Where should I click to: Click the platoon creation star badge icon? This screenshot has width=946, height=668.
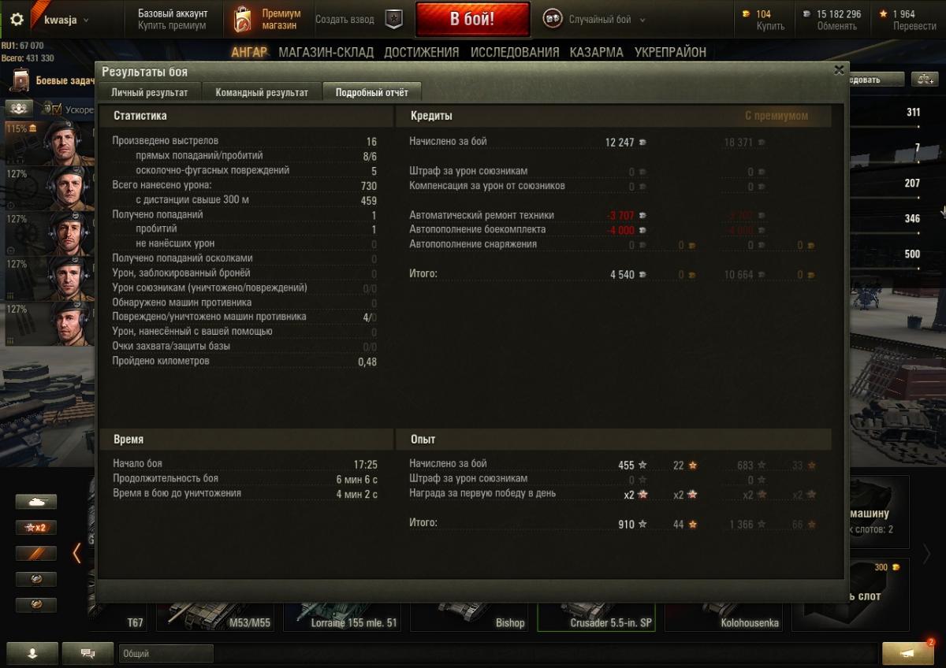pyautogui.click(x=393, y=20)
